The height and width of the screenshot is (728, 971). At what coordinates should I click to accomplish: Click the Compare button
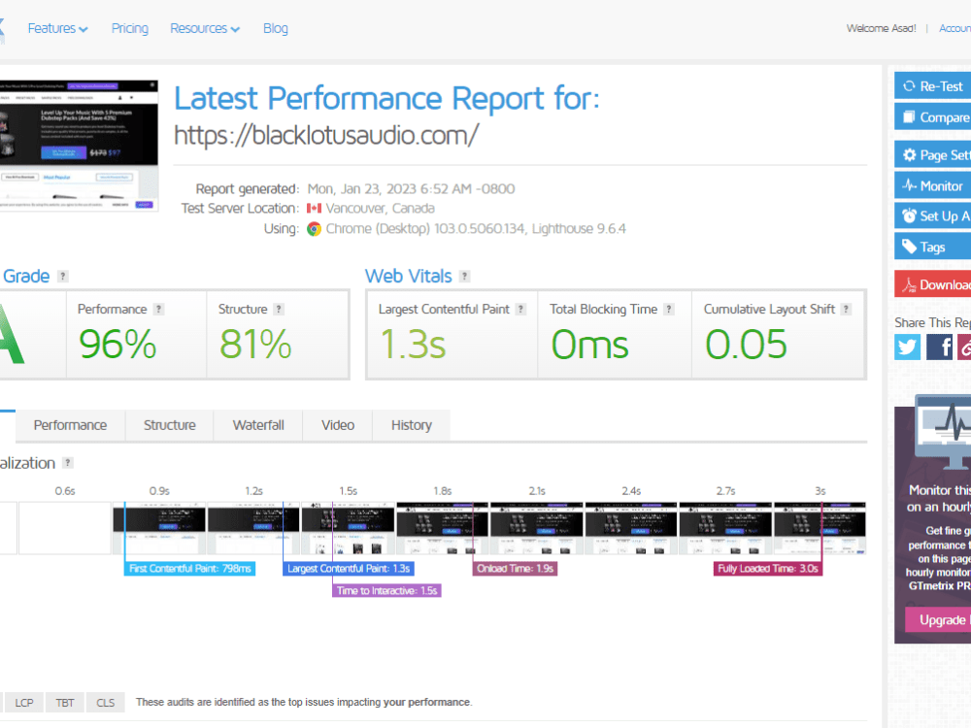(x=932, y=117)
